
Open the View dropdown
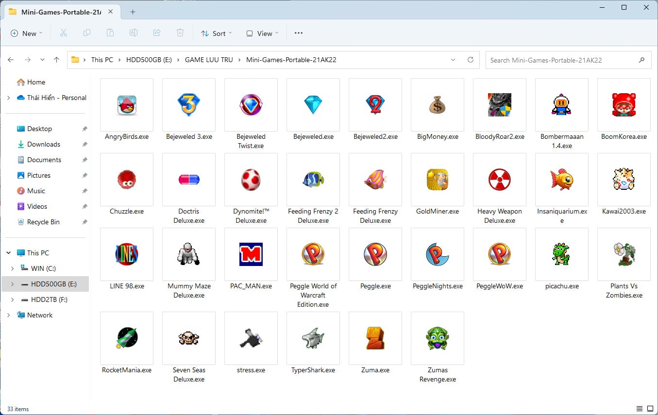262,33
